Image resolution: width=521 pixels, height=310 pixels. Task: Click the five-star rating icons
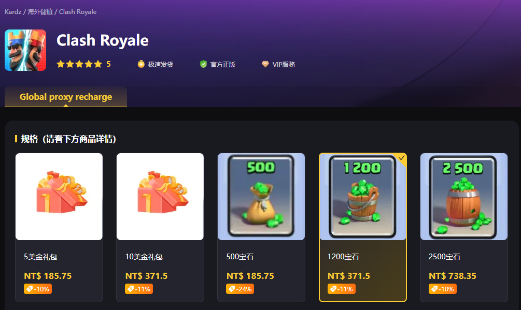click(79, 64)
